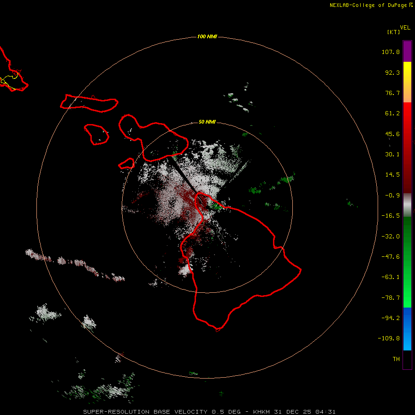
Task: Select the -47.6 scale value
Action: [391, 257]
